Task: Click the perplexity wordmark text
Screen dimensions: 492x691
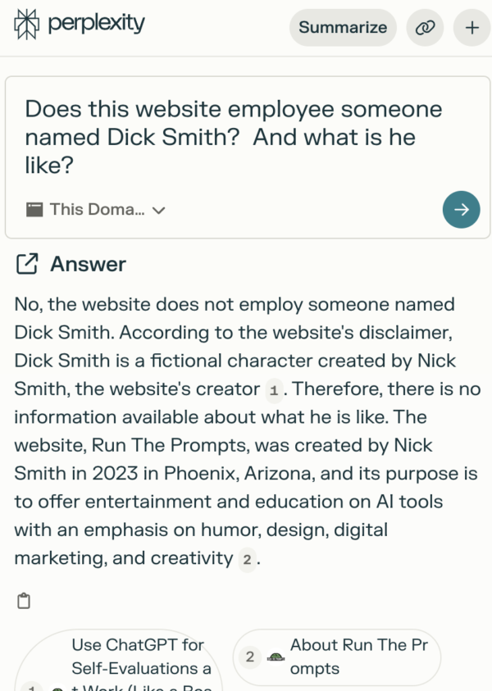Action: pyautogui.click(x=96, y=25)
